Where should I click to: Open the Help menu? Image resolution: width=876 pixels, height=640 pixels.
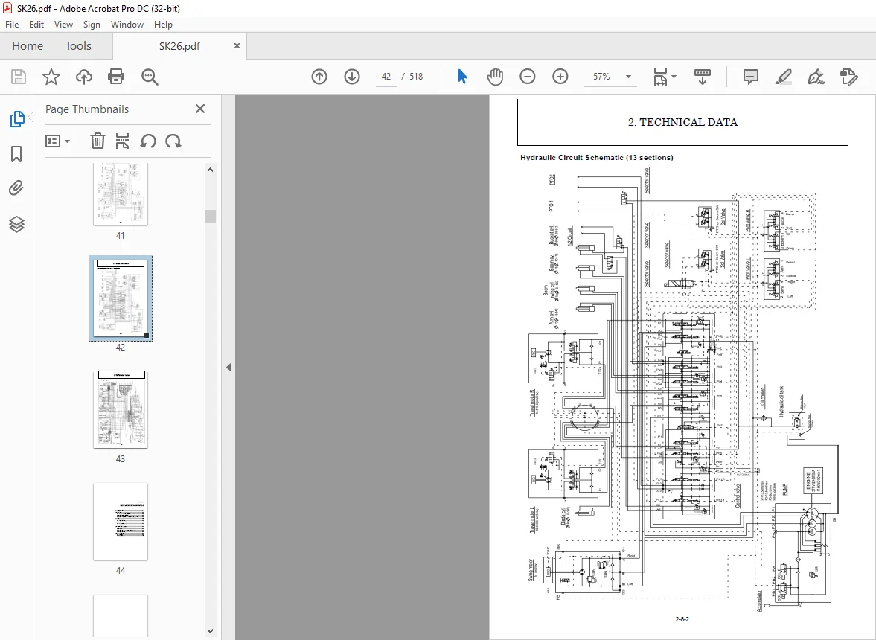pos(163,25)
